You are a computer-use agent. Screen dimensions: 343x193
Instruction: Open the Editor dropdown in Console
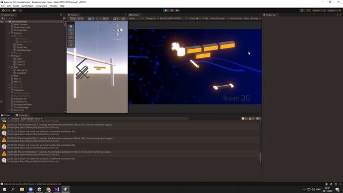(38, 118)
